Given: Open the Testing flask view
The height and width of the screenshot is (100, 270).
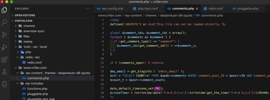Looking at the screenshot, I should 4,72.
